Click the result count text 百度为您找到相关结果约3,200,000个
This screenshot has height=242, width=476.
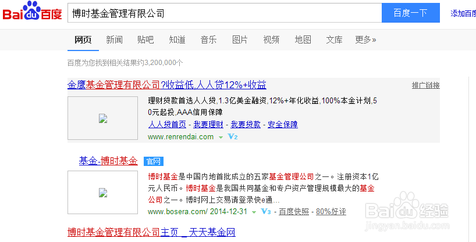[125, 63]
